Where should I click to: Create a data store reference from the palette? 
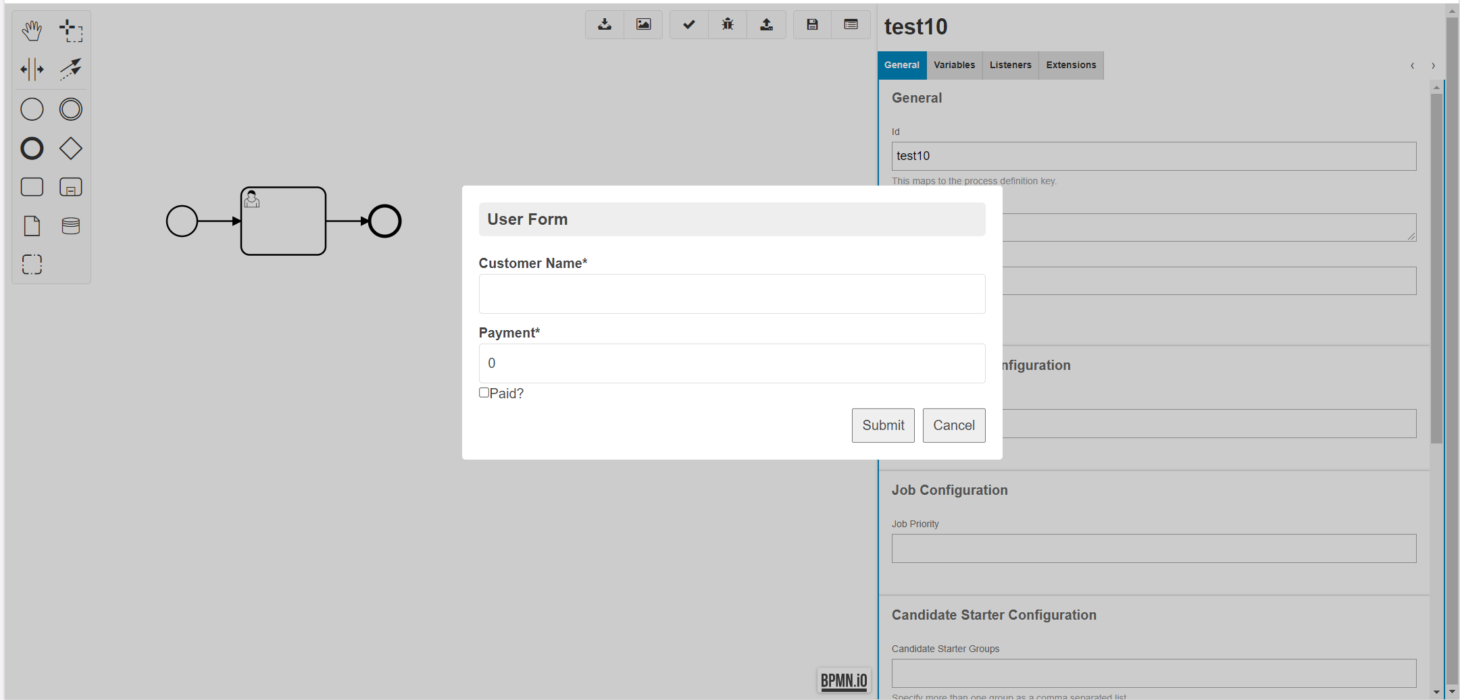(71, 225)
